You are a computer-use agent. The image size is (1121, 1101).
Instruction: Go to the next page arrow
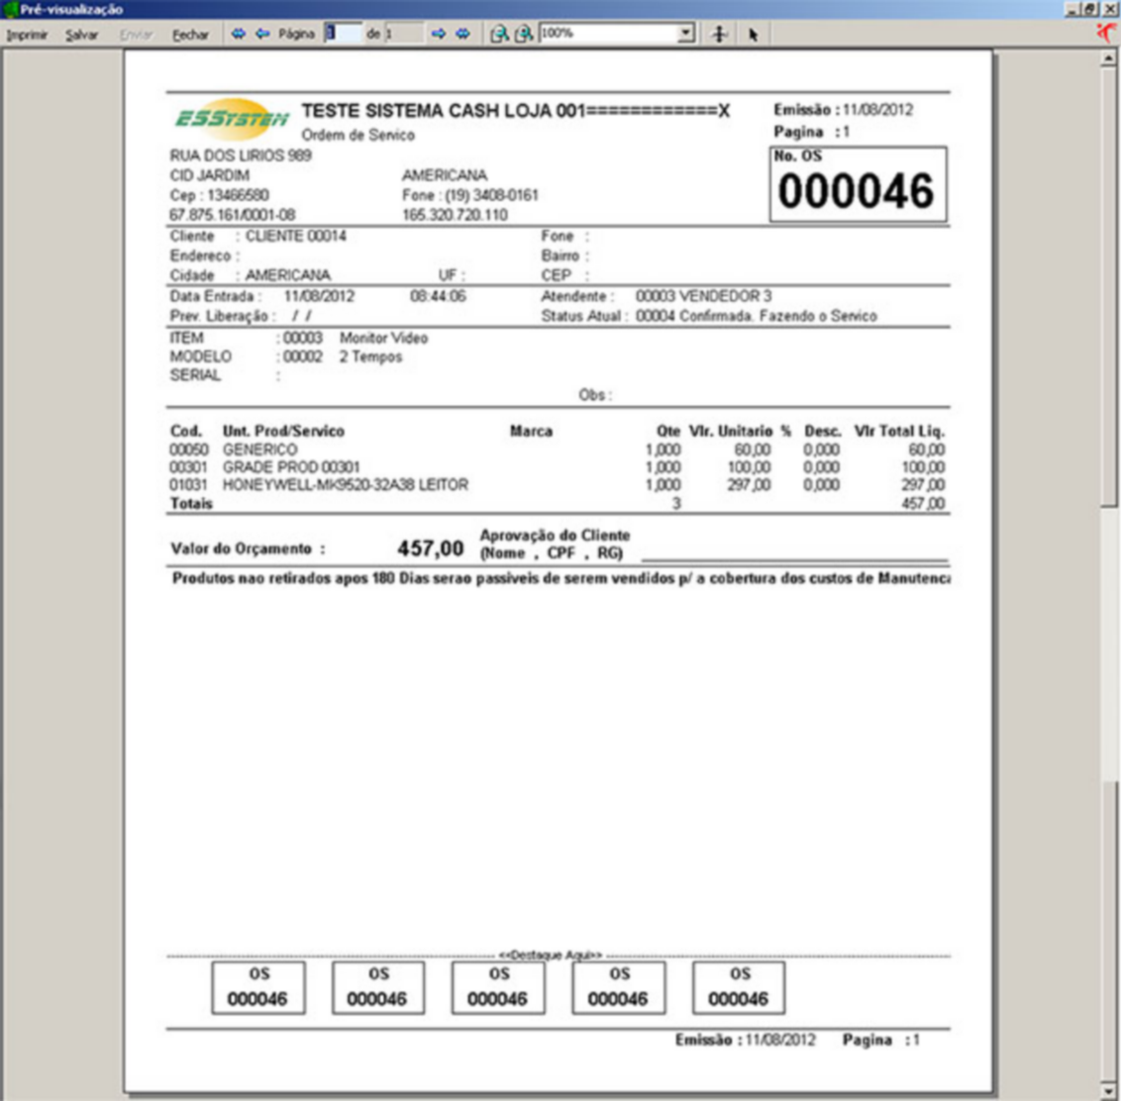click(438, 34)
